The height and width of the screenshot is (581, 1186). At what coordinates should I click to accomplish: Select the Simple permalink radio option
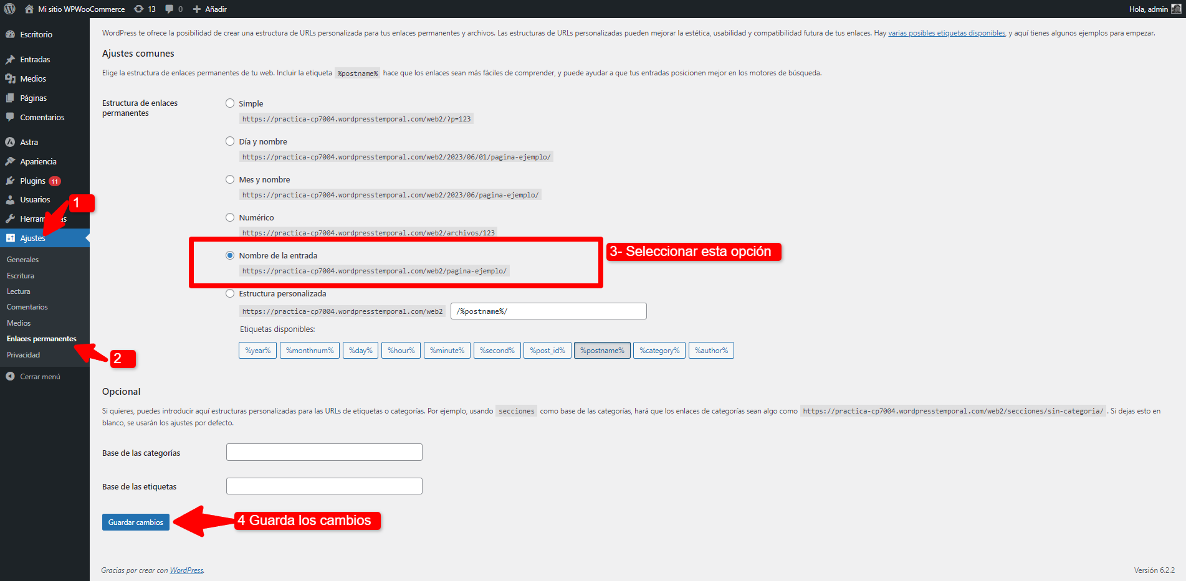[230, 103]
